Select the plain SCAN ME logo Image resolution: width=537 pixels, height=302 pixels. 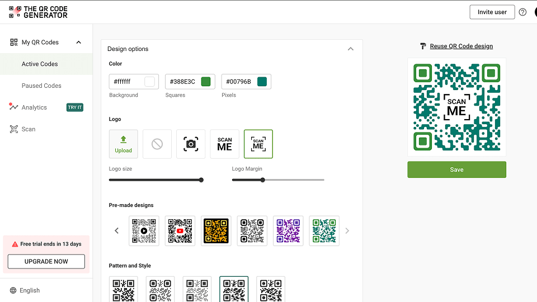(x=224, y=144)
